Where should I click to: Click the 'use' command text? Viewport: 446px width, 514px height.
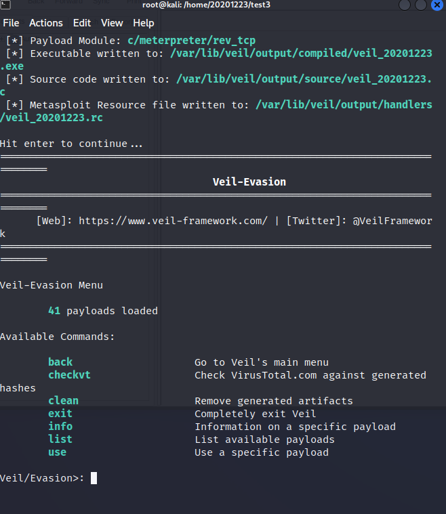tap(57, 452)
